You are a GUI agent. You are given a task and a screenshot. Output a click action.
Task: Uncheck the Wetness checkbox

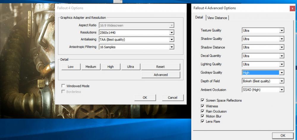(203, 106)
